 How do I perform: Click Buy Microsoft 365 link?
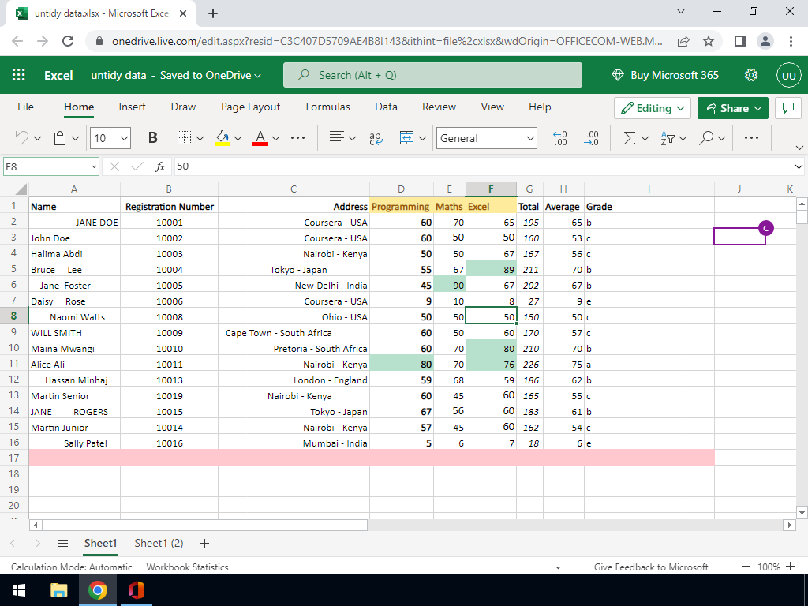666,75
